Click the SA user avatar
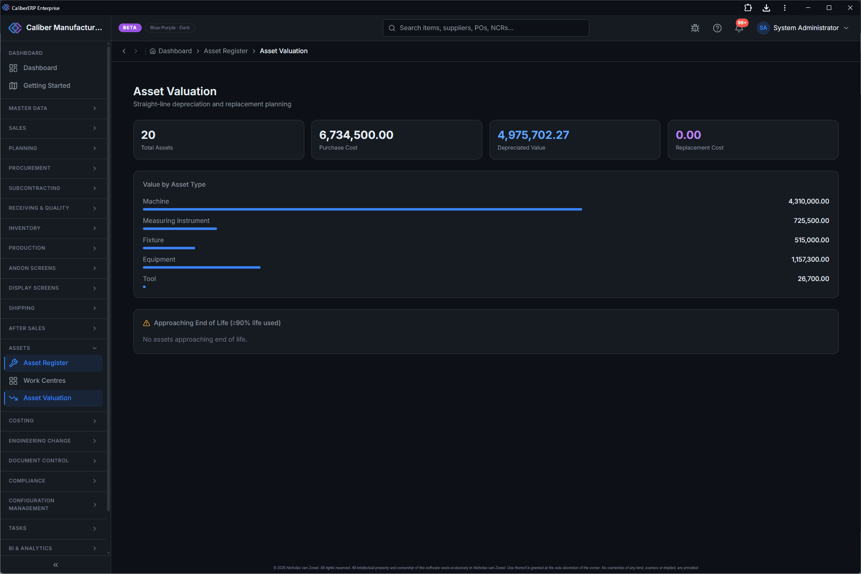 pos(763,28)
